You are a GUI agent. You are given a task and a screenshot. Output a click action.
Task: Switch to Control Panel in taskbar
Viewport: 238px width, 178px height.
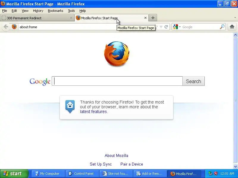82,174
